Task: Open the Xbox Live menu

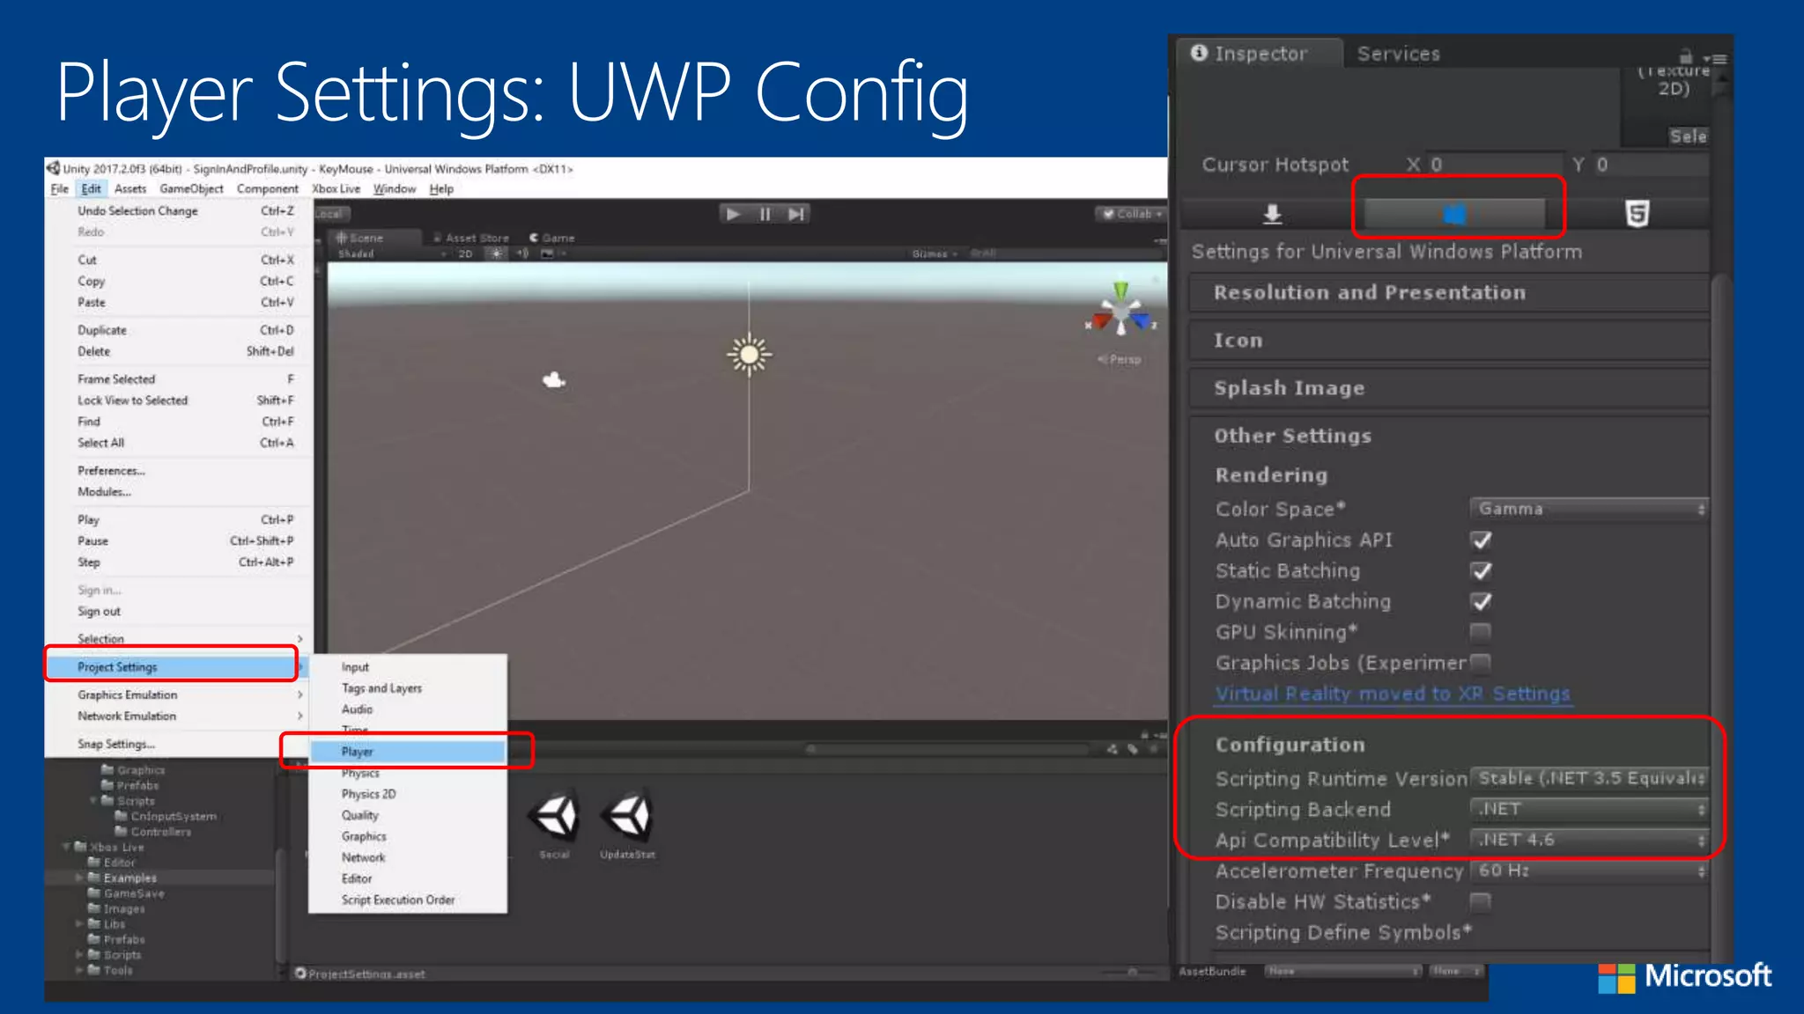Action: tap(336, 189)
